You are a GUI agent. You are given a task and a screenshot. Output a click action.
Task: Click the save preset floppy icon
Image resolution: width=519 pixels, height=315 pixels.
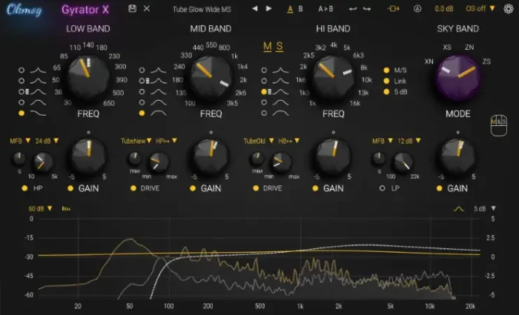132,8
